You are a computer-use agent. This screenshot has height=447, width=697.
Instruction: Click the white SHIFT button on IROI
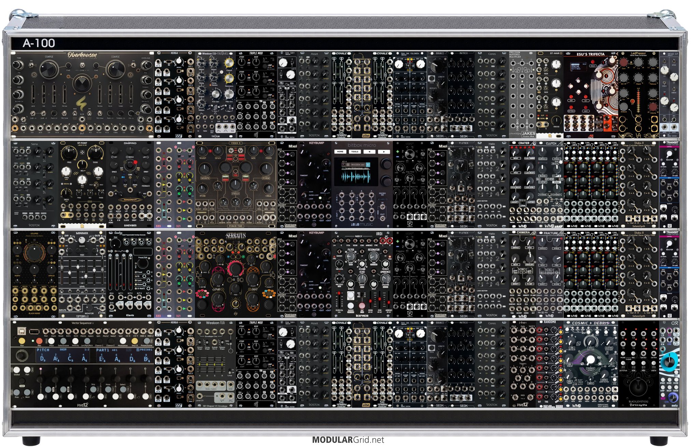click(351, 295)
